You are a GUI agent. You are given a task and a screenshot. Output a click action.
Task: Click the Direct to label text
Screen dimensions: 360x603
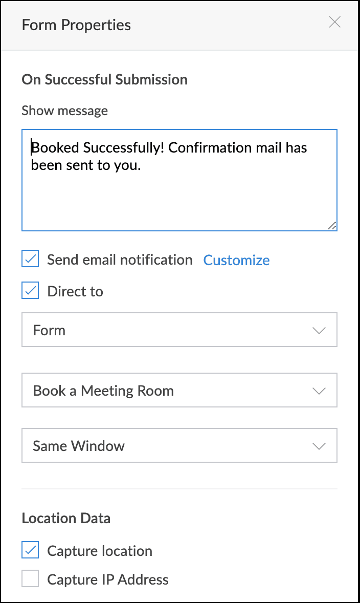tap(75, 292)
